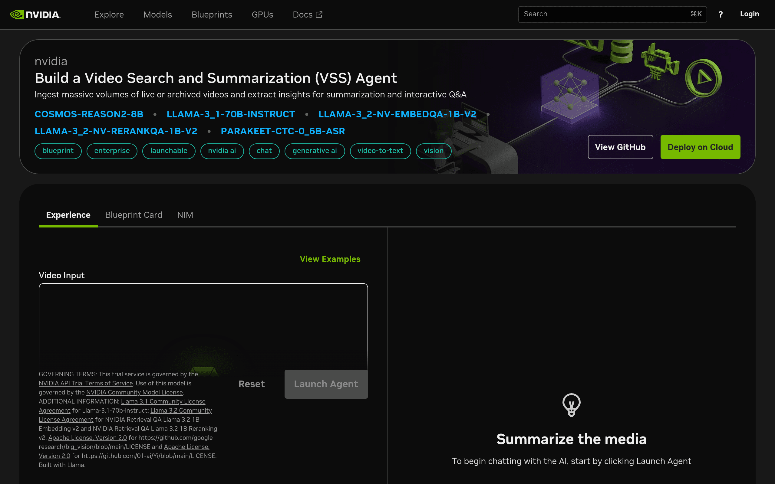Open NVIDIA API Trial Terms of Service
Screen dimensions: 775x484
tap(85, 383)
